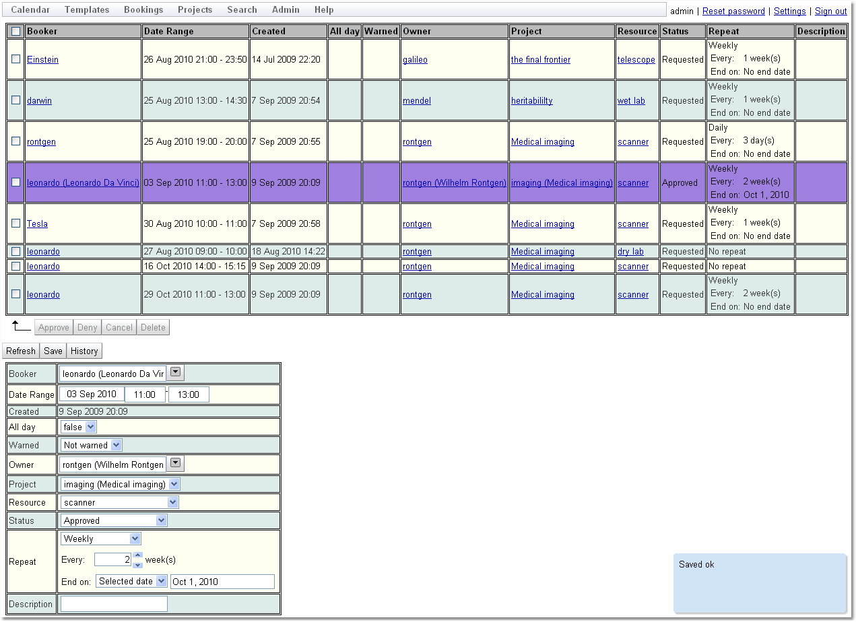Open the Bookings menu
The height and width of the screenshot is (622, 856).
point(143,10)
